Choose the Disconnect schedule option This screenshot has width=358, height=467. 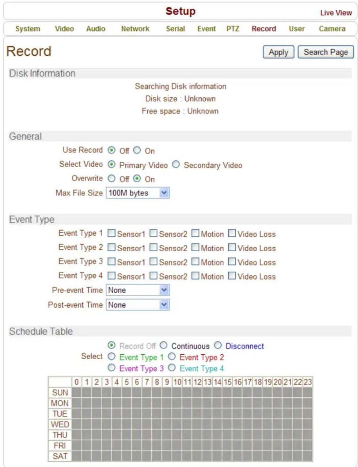click(x=218, y=345)
